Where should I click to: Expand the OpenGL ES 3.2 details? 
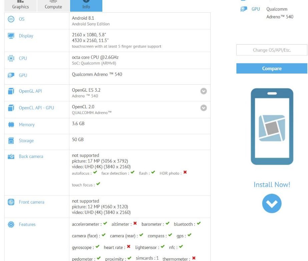[203, 91]
